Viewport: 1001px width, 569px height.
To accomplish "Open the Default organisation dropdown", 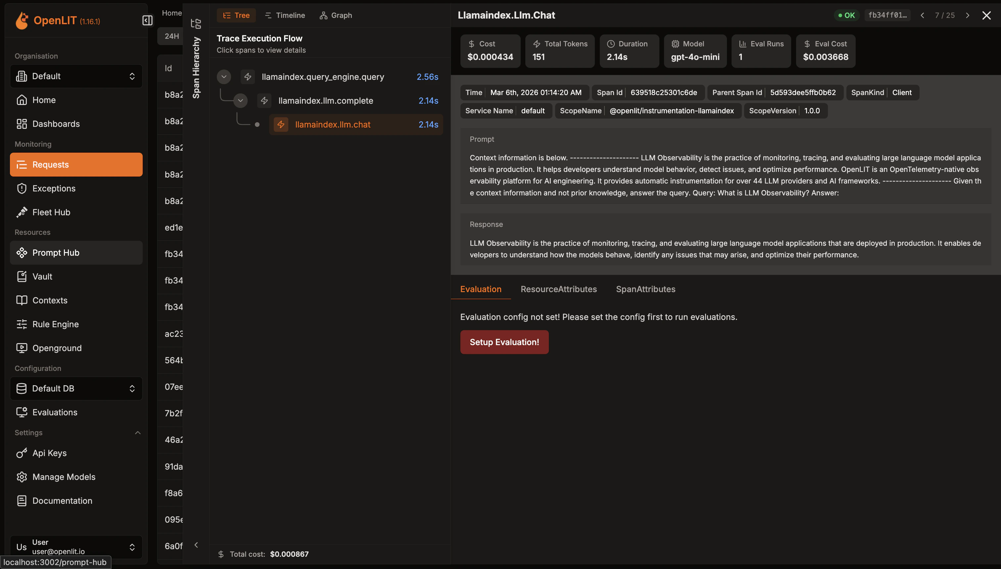I will pyautogui.click(x=76, y=76).
